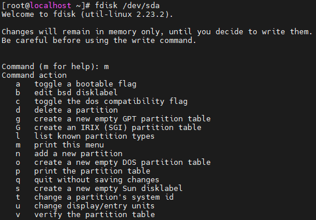This screenshot has width=316, height=220.
Task: Click the 'Command (m for help): m' prompt
Action: point(55,67)
